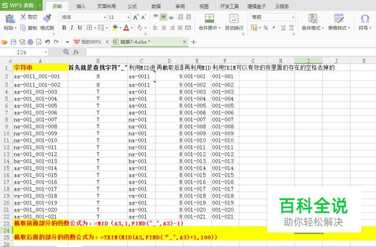Open the Review (审阅) tab
This screenshot has width=376, height=247.
(x=180, y=6)
